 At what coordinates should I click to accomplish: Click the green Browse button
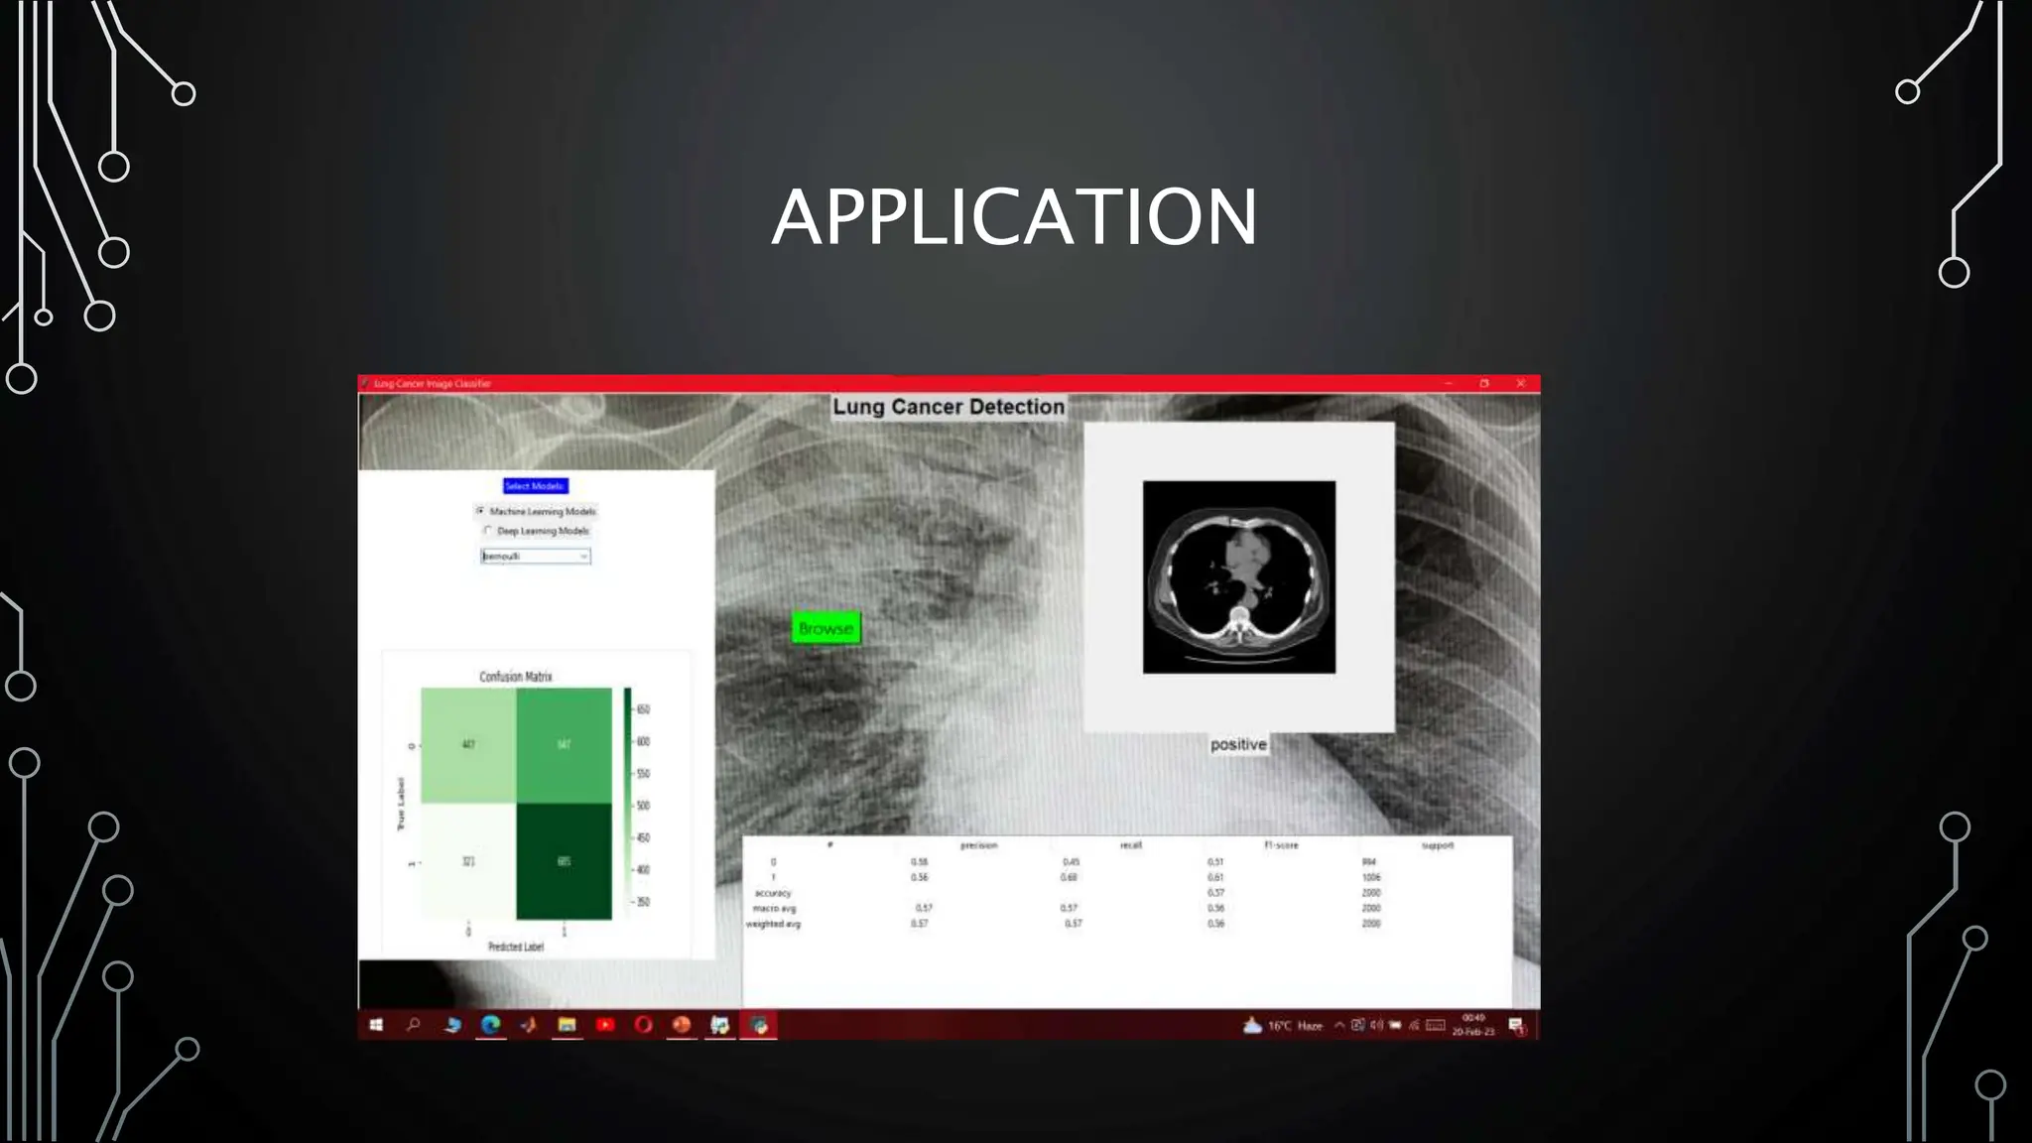point(825,628)
